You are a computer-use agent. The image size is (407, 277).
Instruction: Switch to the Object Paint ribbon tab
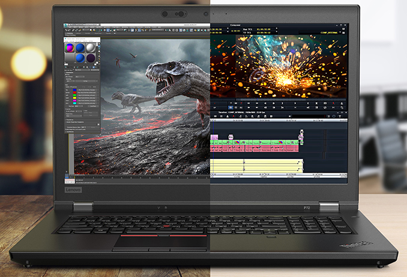click(98, 33)
